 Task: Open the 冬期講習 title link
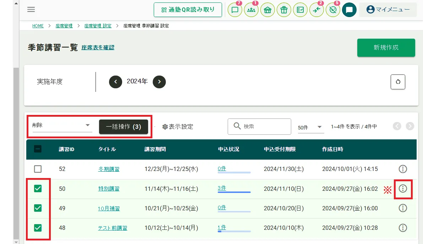point(109,169)
